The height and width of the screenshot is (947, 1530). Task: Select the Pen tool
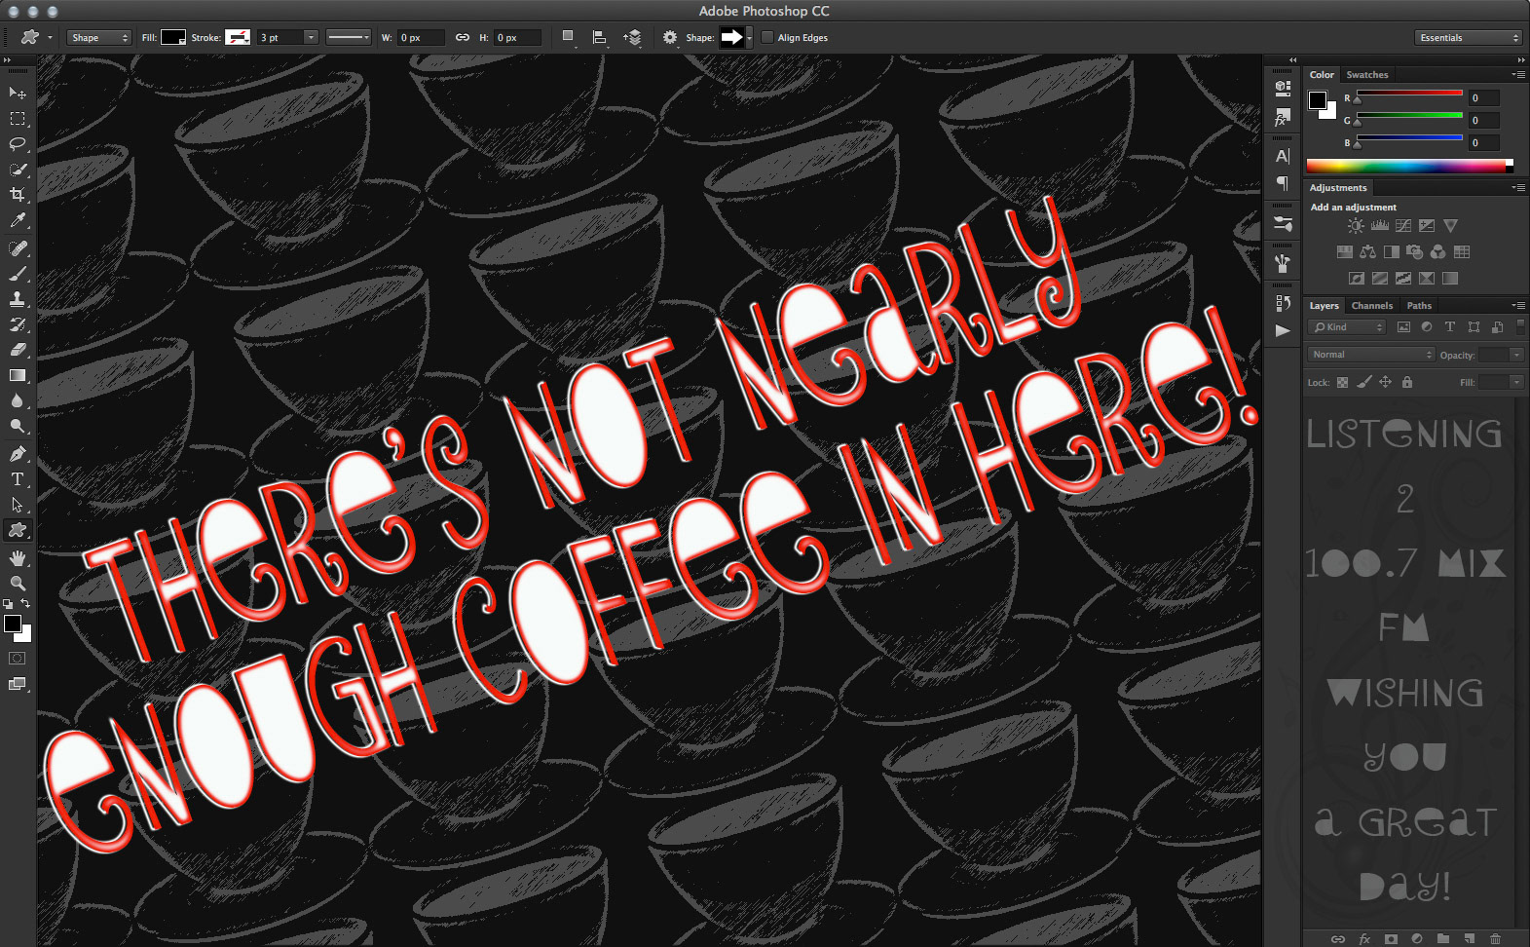pyautogui.click(x=17, y=454)
